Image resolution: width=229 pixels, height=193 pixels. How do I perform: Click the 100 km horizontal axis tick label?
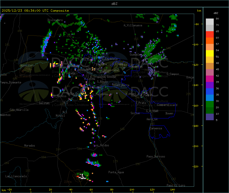[132, 189]
